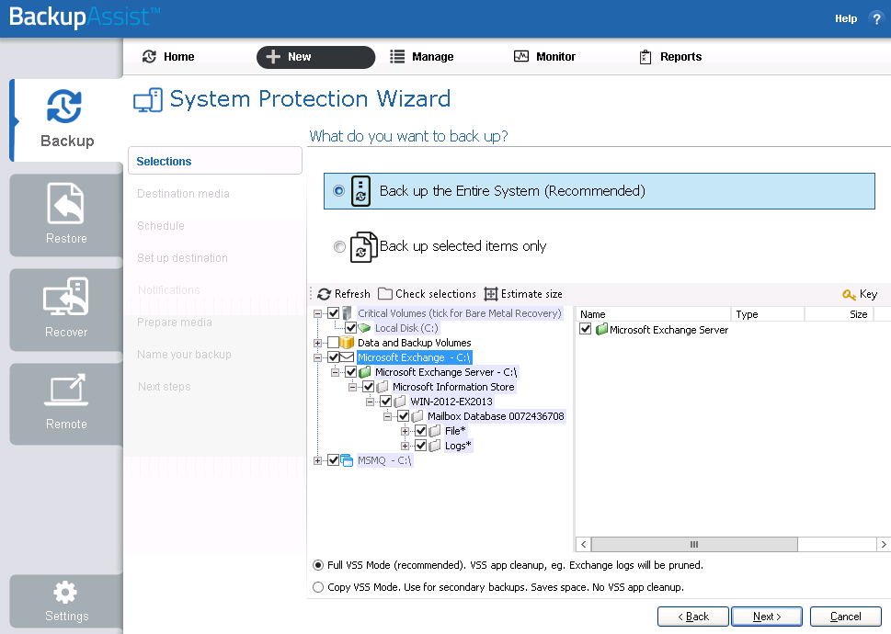The height and width of the screenshot is (634, 891).
Task: Click the Check selections toolbar item
Action: click(427, 294)
